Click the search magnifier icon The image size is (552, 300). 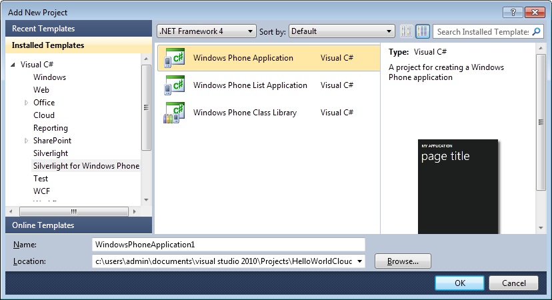point(537,31)
